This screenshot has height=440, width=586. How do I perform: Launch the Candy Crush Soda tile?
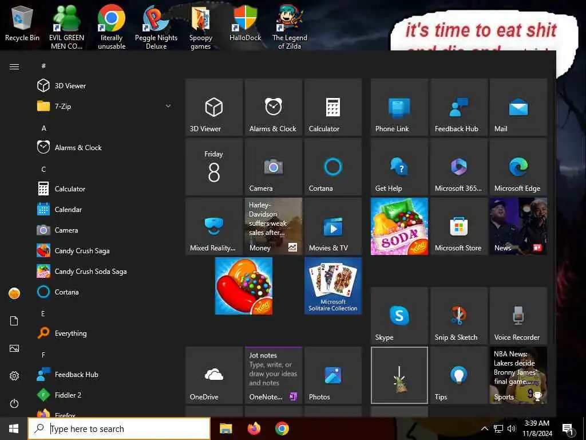pos(399,226)
